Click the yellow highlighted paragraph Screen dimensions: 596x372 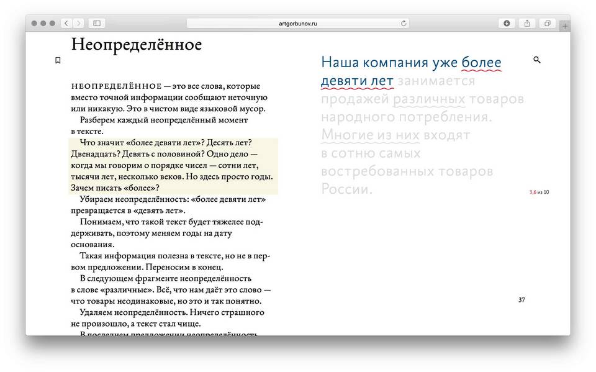click(x=173, y=165)
